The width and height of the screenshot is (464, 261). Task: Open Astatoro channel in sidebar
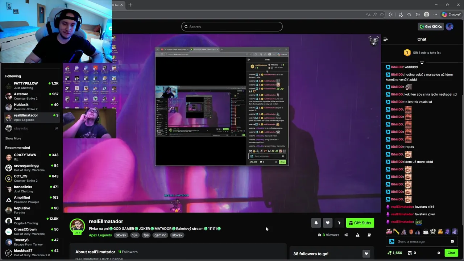(x=32, y=96)
